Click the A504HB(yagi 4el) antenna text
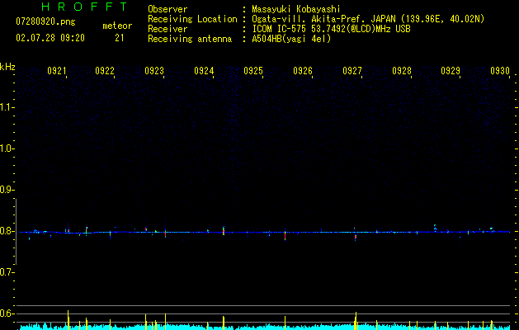519x330 pixels. pos(291,39)
